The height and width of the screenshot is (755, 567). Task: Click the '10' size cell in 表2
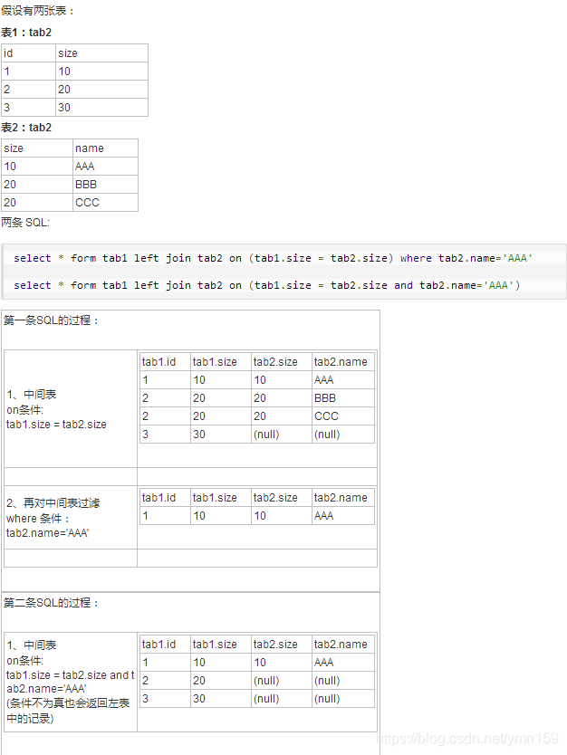[37, 167]
